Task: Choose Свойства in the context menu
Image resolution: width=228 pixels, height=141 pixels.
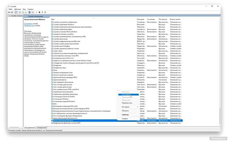Action: [x=125, y=115]
